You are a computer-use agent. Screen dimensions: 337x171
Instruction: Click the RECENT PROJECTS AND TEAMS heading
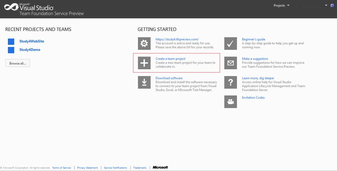tap(38, 29)
